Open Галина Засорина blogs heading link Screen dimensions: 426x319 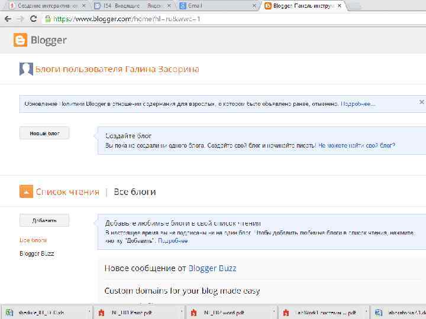[117, 69]
